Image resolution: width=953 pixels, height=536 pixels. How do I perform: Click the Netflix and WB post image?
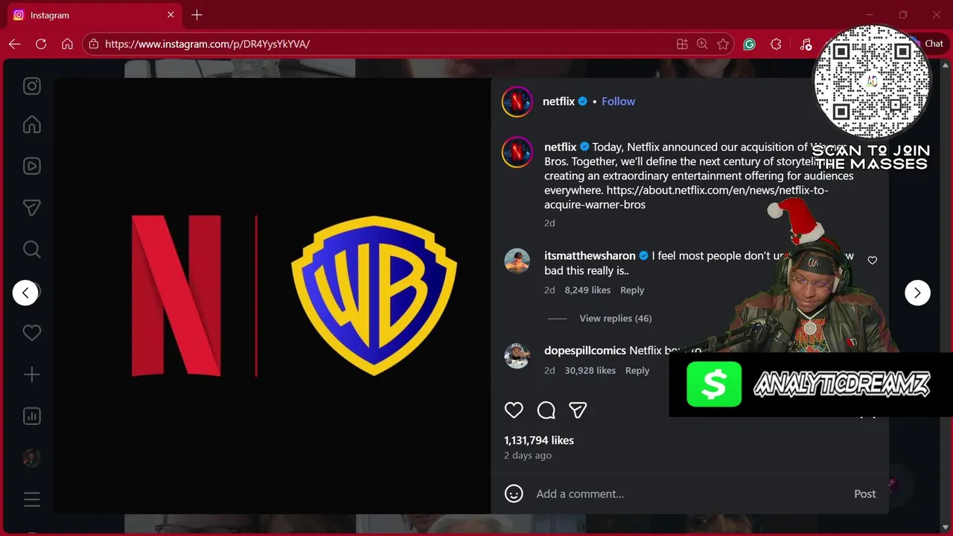[272, 296]
